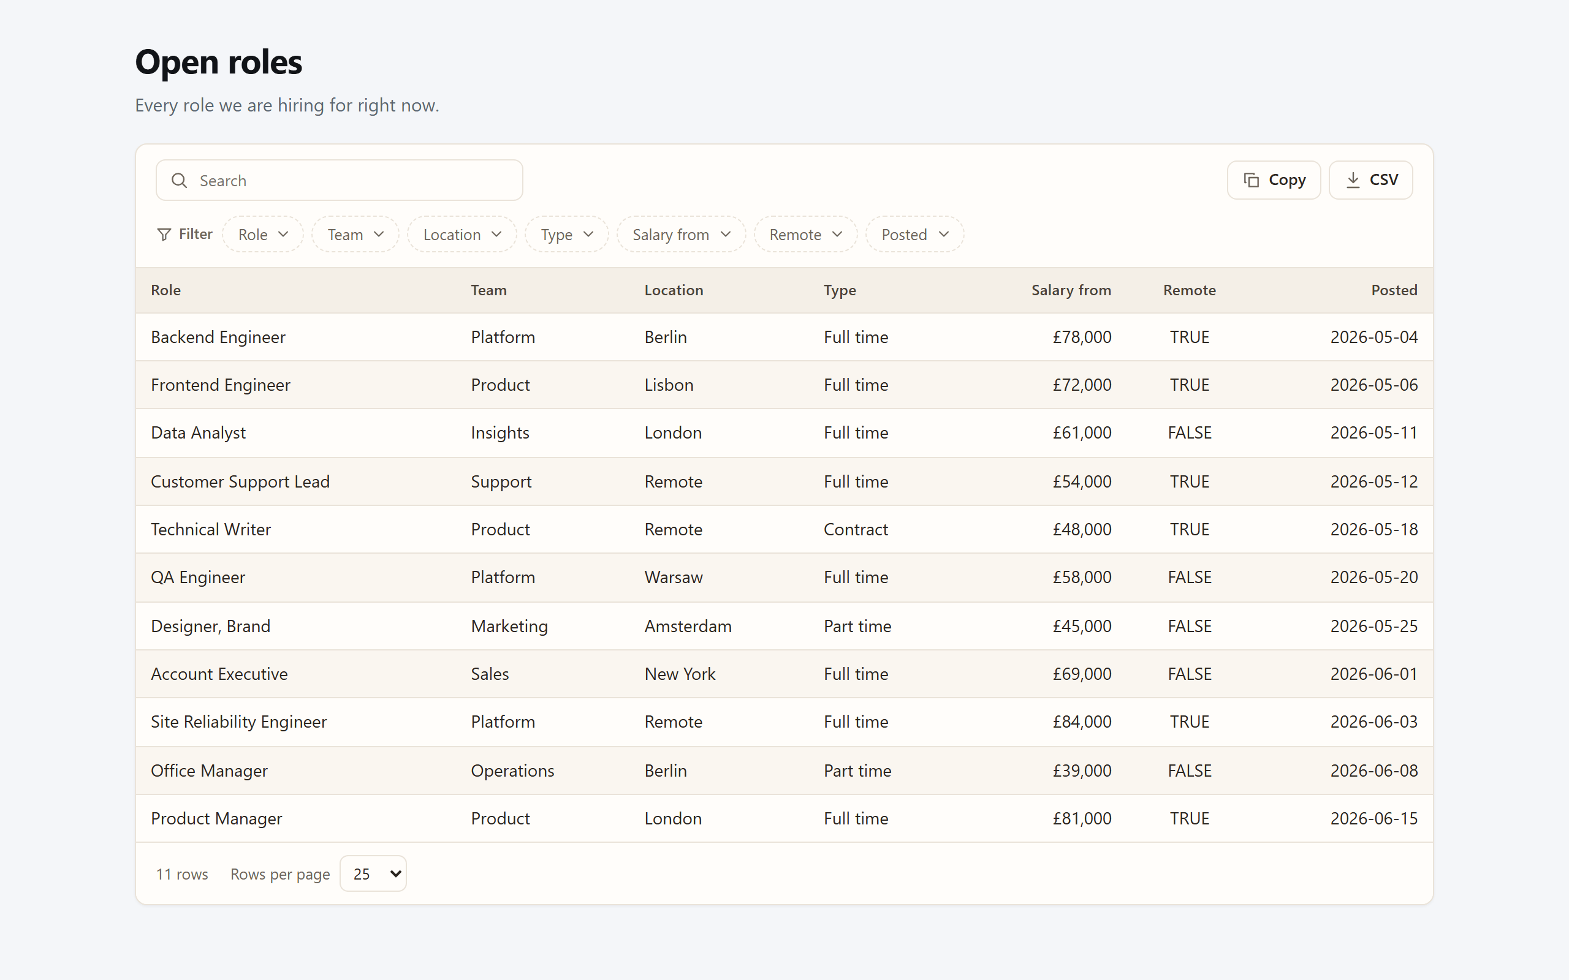Change the rows per page selector showing 25
The width and height of the screenshot is (1569, 980).
click(x=373, y=873)
